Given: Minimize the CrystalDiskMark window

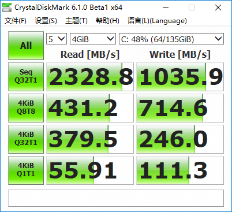Looking at the screenshot, I should 166,8.
